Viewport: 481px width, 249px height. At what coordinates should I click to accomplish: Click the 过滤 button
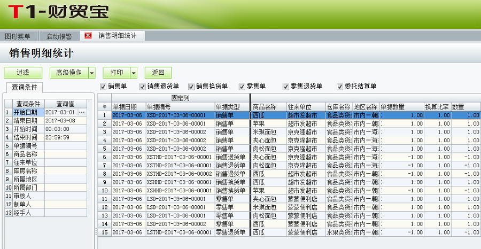tap(22, 73)
